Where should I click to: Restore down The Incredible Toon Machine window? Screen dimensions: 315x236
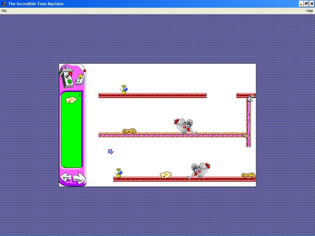306,4
